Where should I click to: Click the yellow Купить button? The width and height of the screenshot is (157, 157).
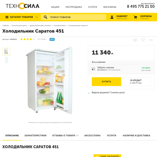pyautogui.click(x=106, y=82)
